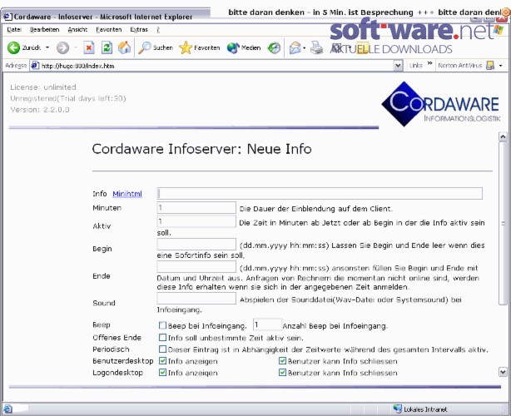Uncheck Benutzerdesktop Info anzeigen
511x416 pixels.
162,361
